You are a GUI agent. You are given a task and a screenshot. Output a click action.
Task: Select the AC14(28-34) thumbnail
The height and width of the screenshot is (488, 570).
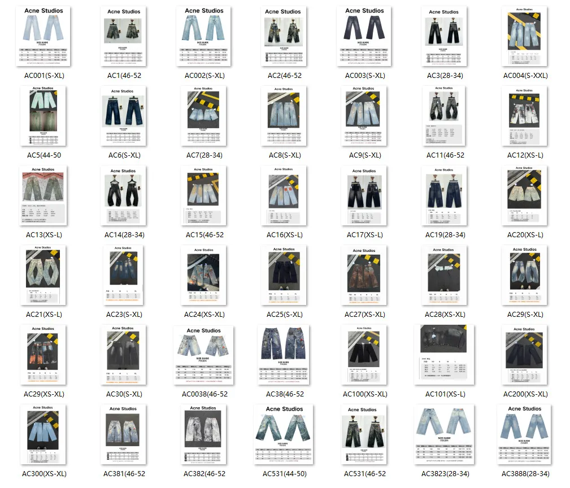123,195
